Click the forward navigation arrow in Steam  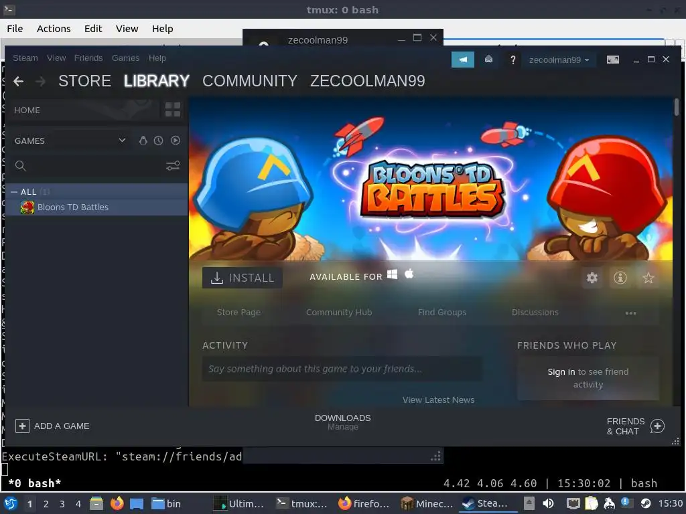[40, 81]
